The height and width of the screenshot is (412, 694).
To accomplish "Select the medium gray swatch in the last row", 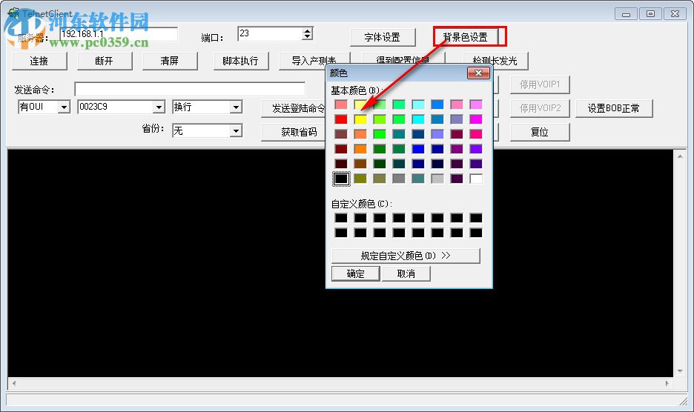I will click(399, 179).
